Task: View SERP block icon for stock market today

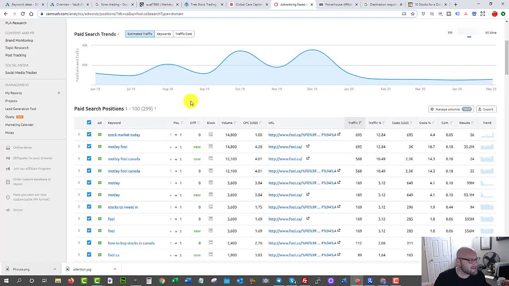Action: click(211, 135)
